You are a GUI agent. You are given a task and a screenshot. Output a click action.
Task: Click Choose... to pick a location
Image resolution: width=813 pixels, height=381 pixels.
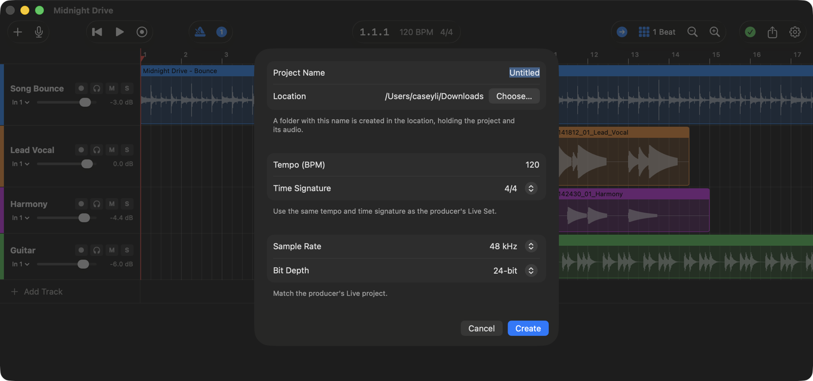[x=514, y=96]
